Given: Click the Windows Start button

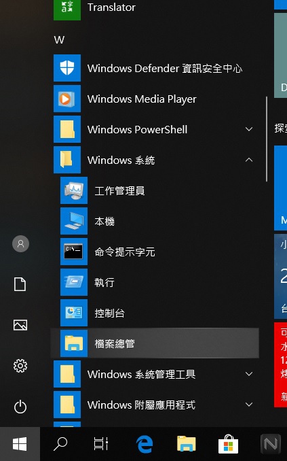Looking at the screenshot, I should 20,444.
